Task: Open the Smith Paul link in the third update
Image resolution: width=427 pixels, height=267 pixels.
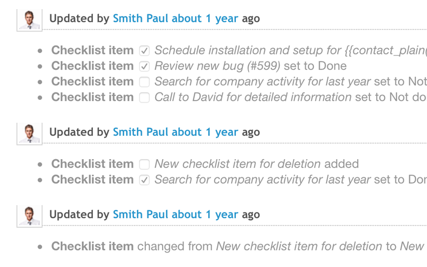Action: (140, 214)
